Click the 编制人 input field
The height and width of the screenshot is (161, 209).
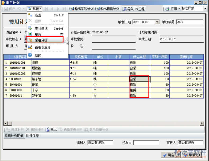(100, 142)
